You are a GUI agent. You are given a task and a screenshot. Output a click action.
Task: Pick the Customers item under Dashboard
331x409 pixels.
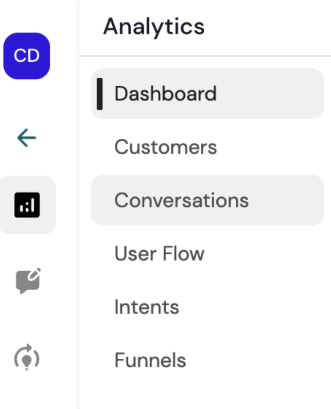[165, 147]
